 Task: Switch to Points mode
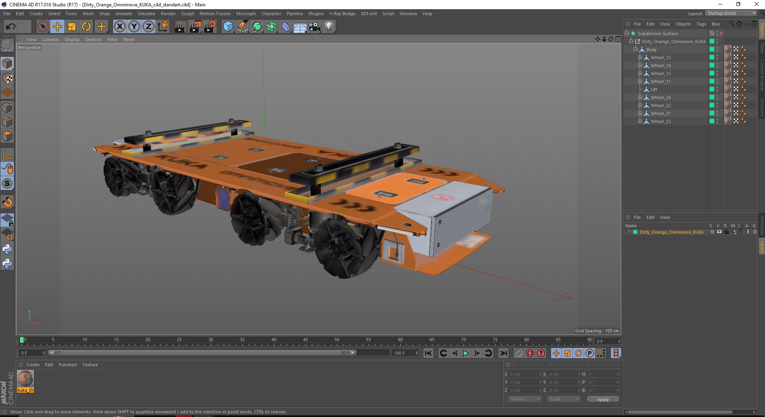7,107
